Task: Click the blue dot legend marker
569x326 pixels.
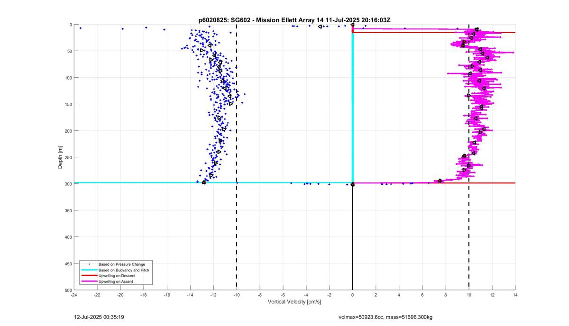Action: [x=89, y=264]
